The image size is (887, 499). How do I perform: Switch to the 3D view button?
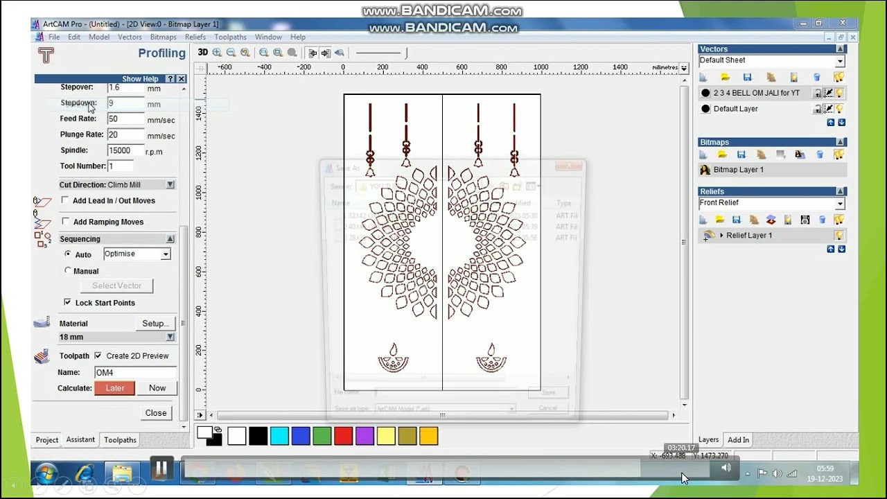click(202, 53)
